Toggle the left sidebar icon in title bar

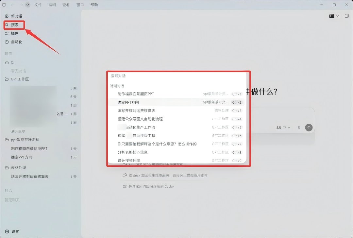coord(4,5)
